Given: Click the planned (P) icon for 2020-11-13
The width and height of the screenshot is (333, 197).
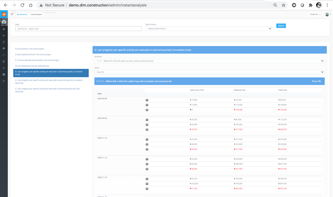Looking at the screenshot, I should (147, 159).
